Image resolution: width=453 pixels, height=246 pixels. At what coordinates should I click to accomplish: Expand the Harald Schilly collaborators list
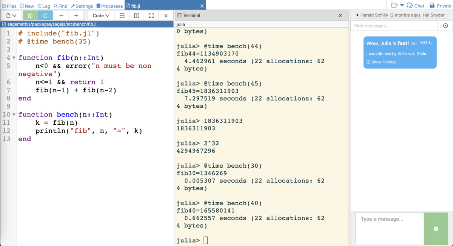pos(358,15)
